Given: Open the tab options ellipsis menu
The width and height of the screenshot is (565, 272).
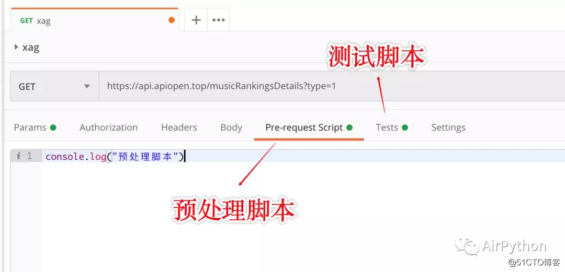Looking at the screenshot, I should [218, 20].
